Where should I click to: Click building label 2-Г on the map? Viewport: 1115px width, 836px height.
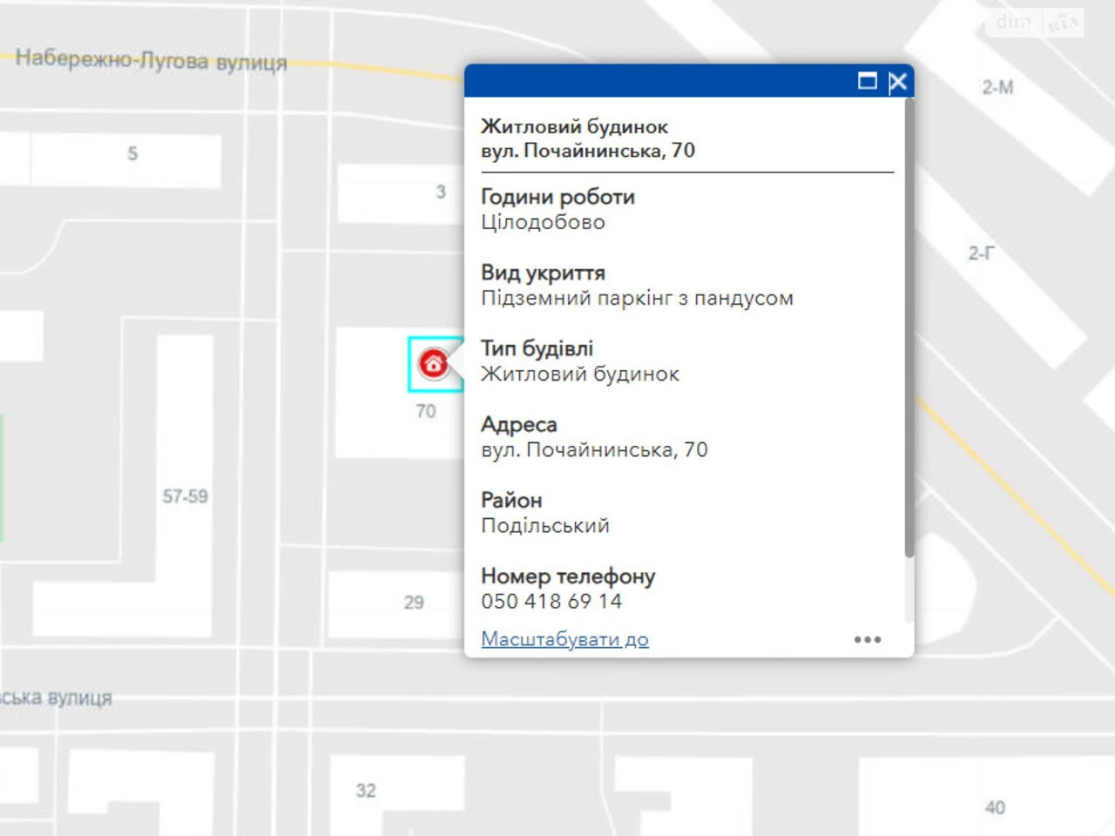[x=982, y=253]
